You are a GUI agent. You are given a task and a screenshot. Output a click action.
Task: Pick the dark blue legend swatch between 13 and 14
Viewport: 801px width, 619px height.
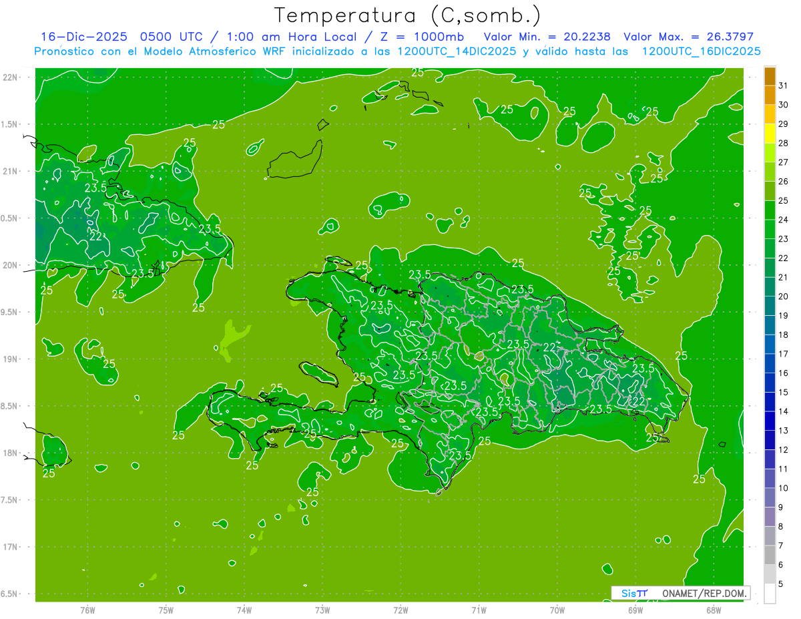[x=770, y=421]
